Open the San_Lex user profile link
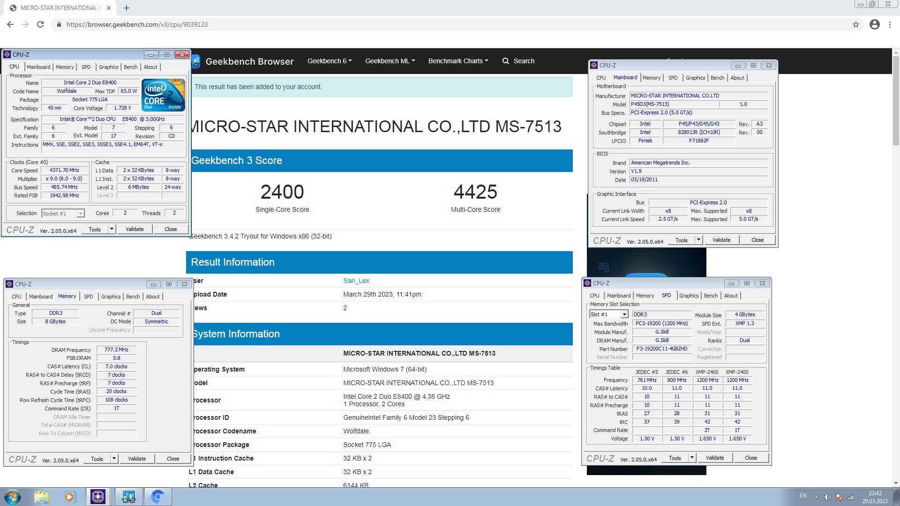This screenshot has width=900, height=506. [356, 281]
